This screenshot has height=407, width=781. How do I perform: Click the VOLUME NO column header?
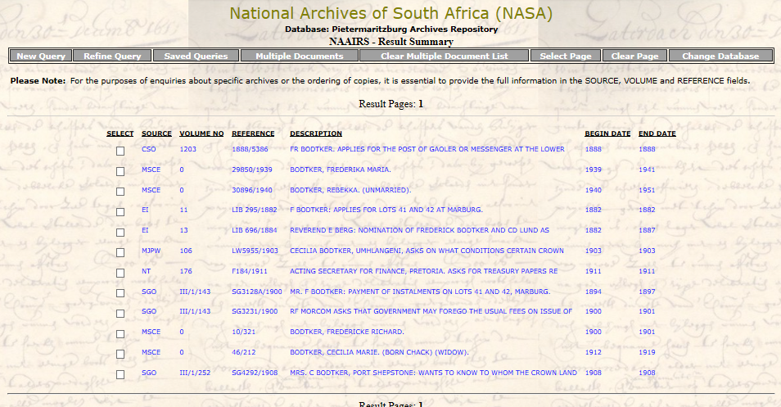tap(201, 133)
